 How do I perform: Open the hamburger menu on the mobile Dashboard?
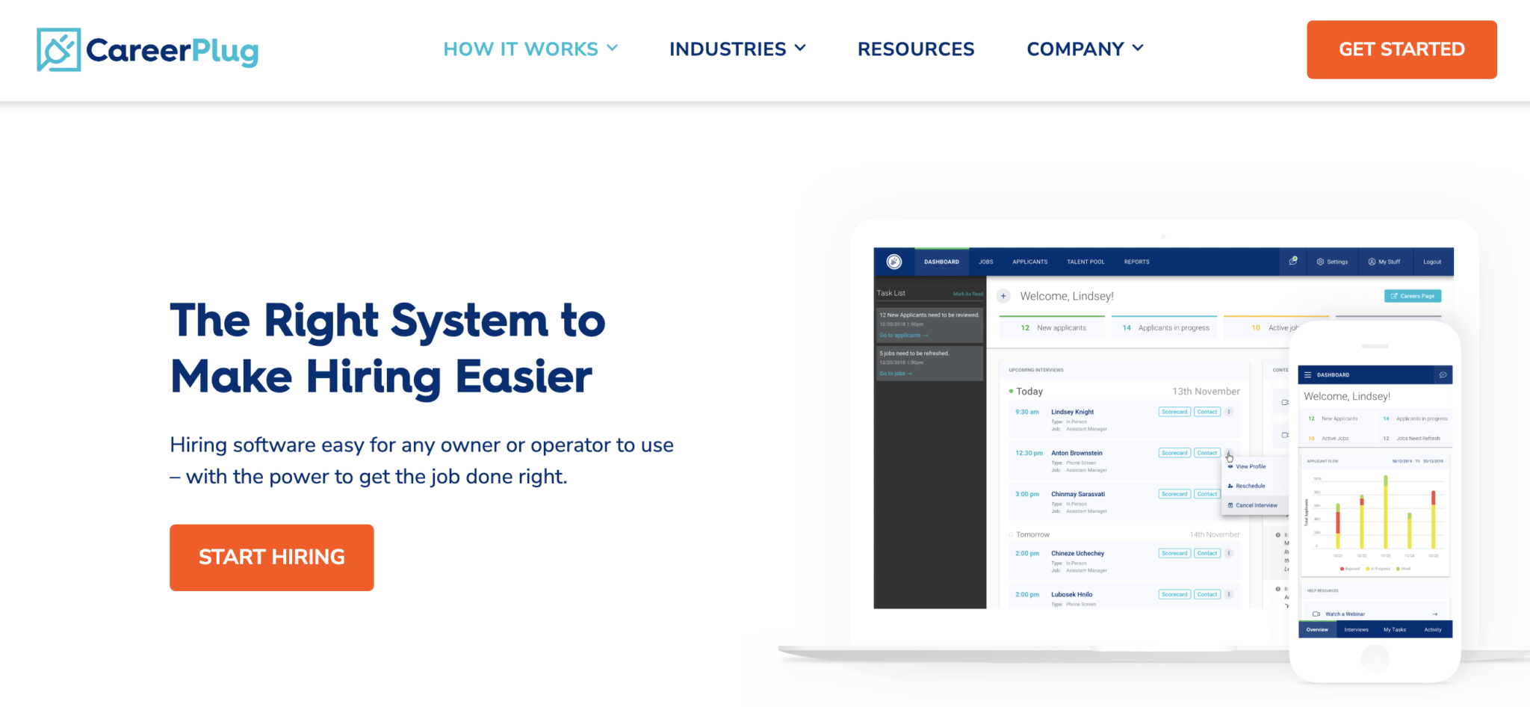point(1308,374)
